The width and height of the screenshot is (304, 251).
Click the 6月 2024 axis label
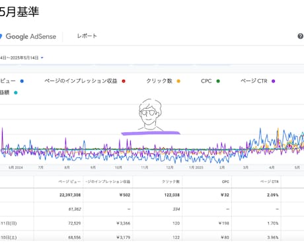pyautogui.click(x=16, y=168)
